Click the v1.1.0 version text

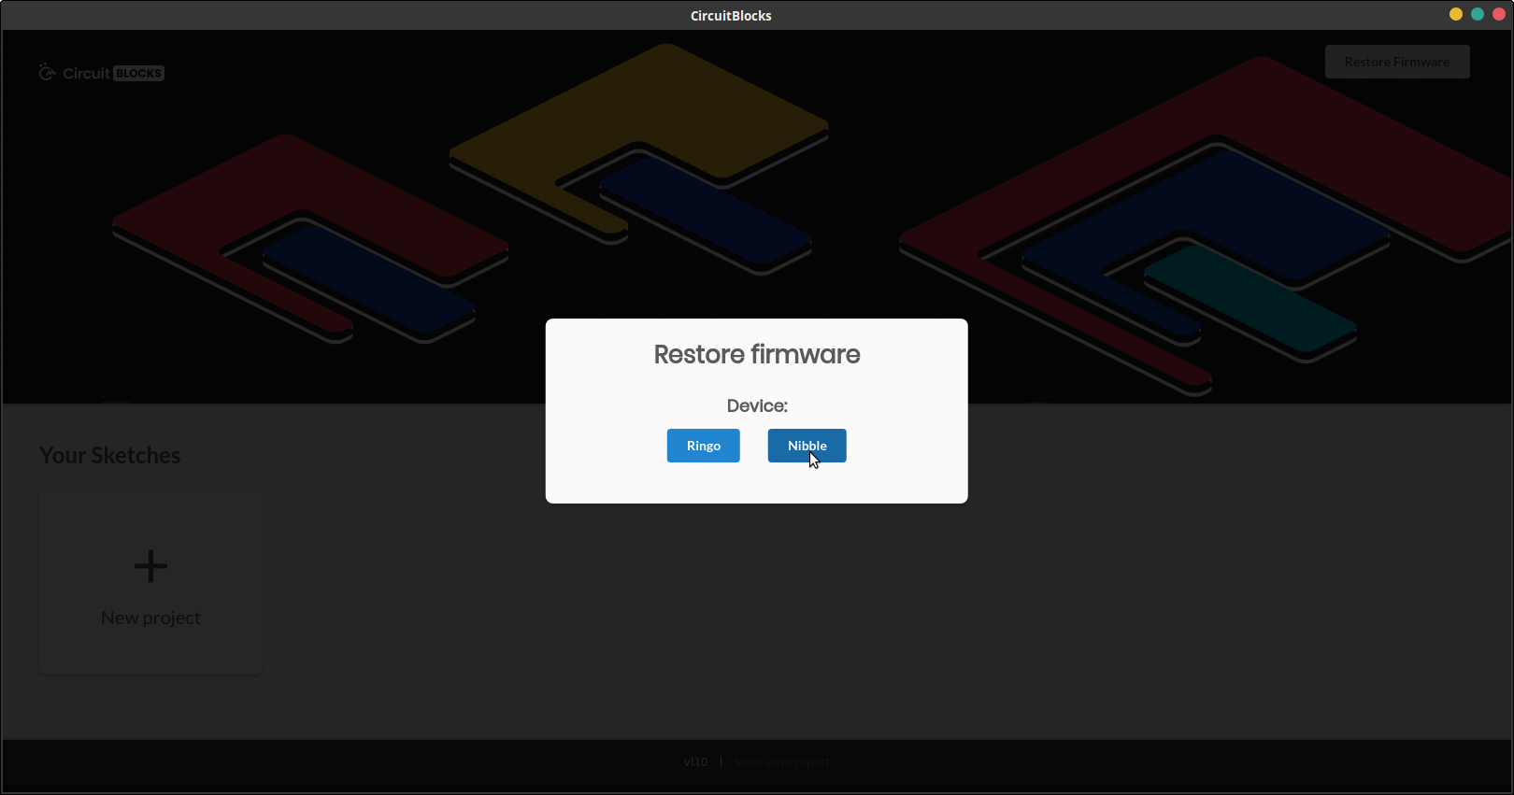[695, 761]
